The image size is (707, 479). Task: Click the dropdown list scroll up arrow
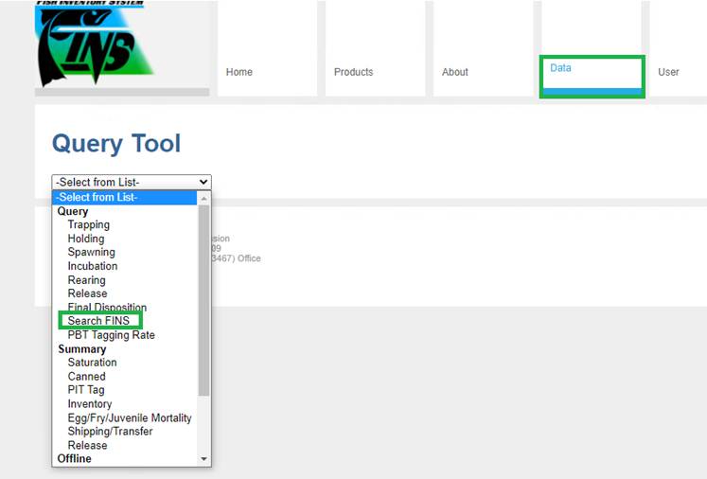[203, 198]
